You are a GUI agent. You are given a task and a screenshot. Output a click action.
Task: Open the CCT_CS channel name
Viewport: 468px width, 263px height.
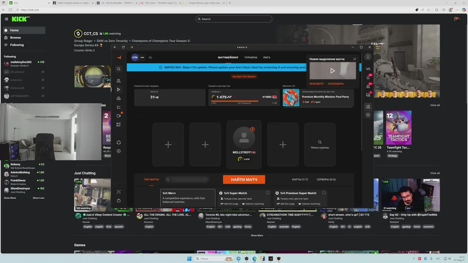click(91, 34)
